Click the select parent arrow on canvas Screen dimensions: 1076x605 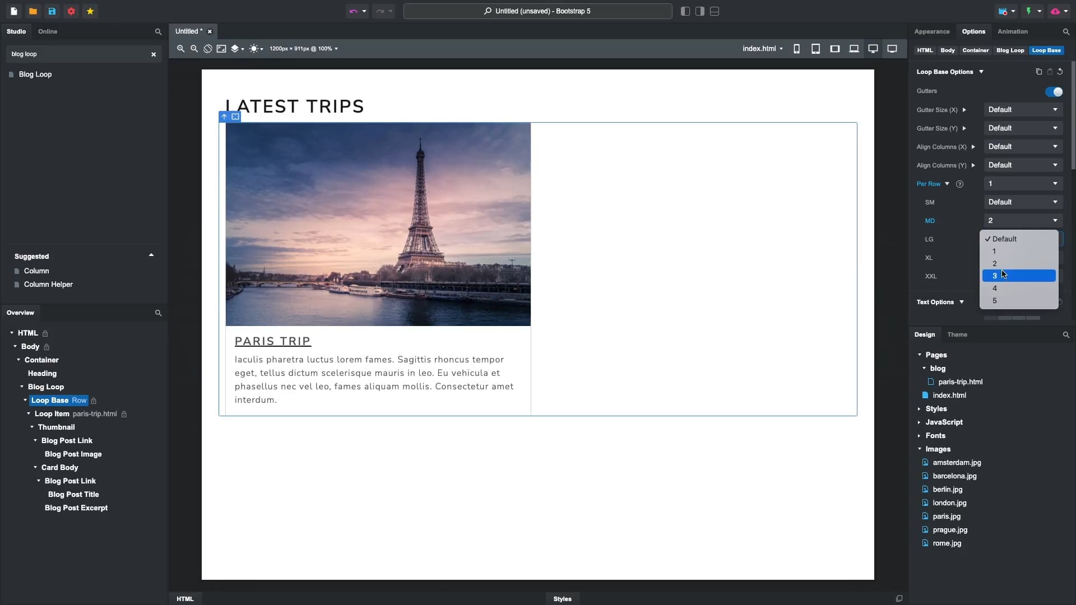click(224, 117)
